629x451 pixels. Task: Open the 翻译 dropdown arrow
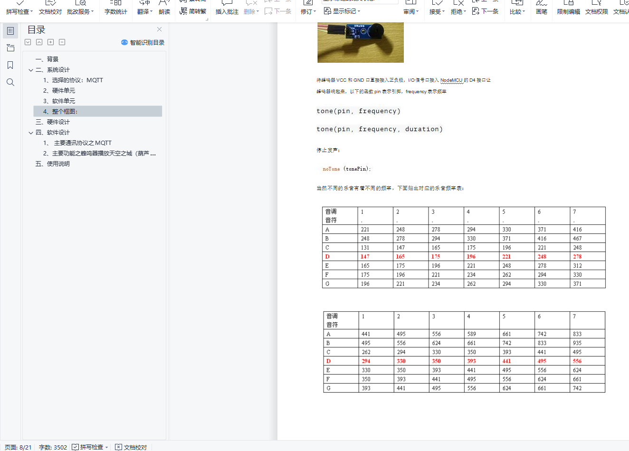152,11
